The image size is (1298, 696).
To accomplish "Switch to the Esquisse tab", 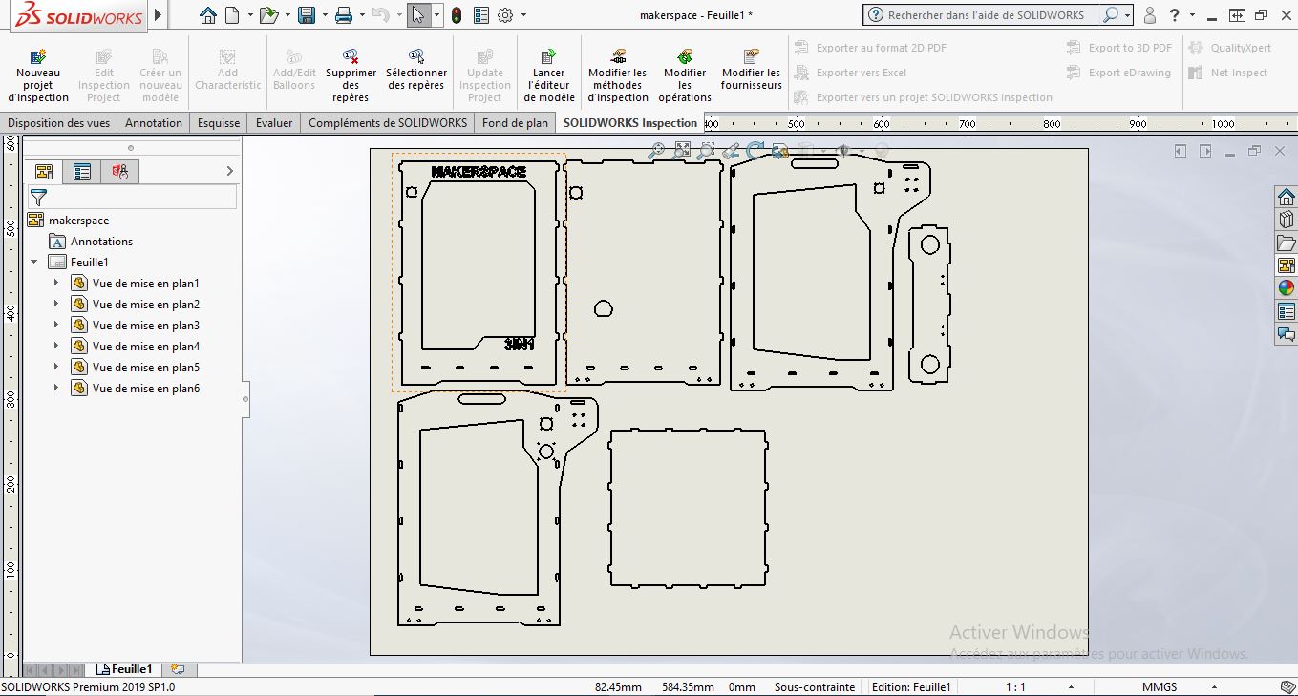I will coord(219,123).
